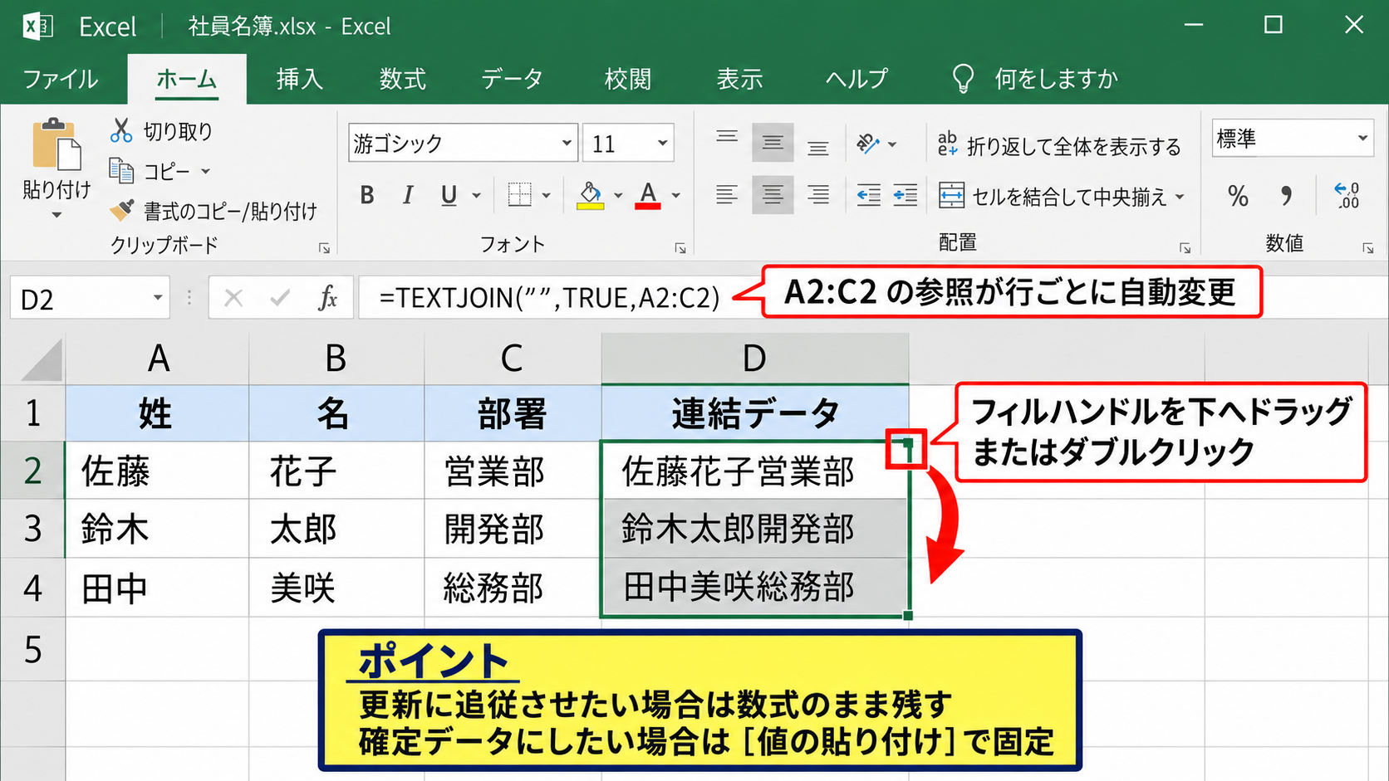Open the underline style dropdown arrow
The width and height of the screenshot is (1389, 781).
coord(477,195)
